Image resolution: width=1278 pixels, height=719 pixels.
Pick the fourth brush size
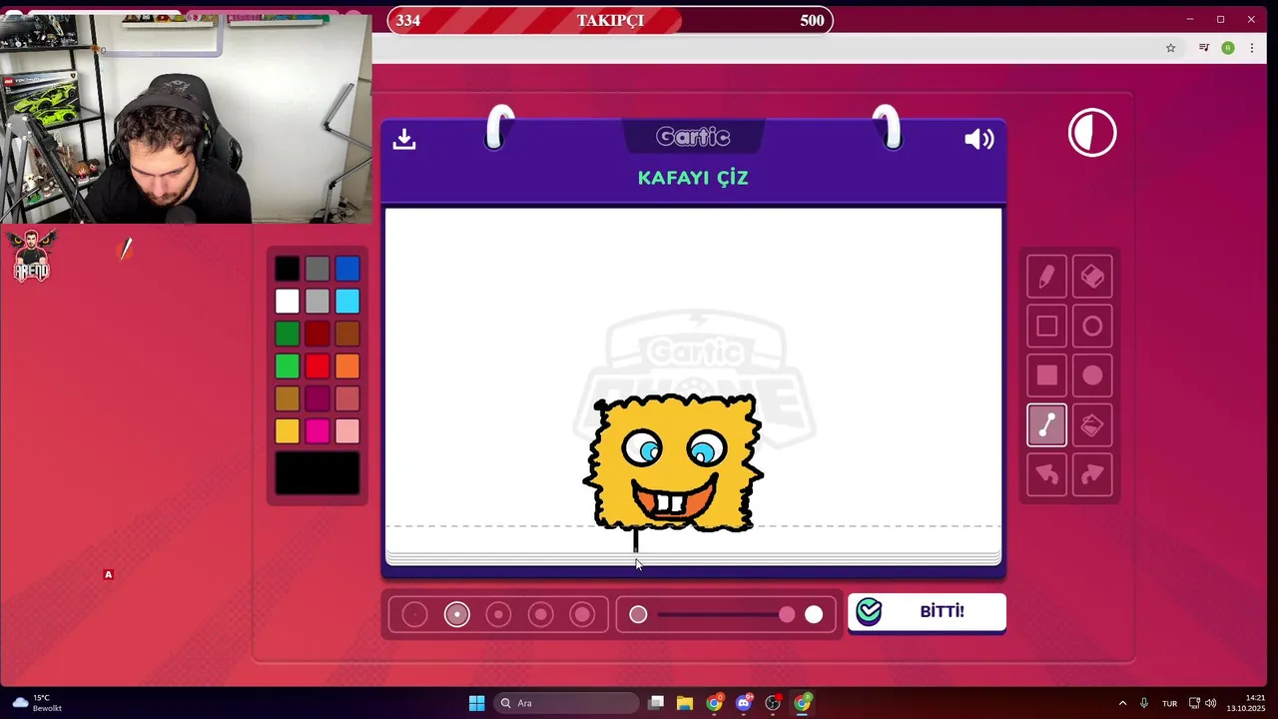pyautogui.click(x=540, y=615)
